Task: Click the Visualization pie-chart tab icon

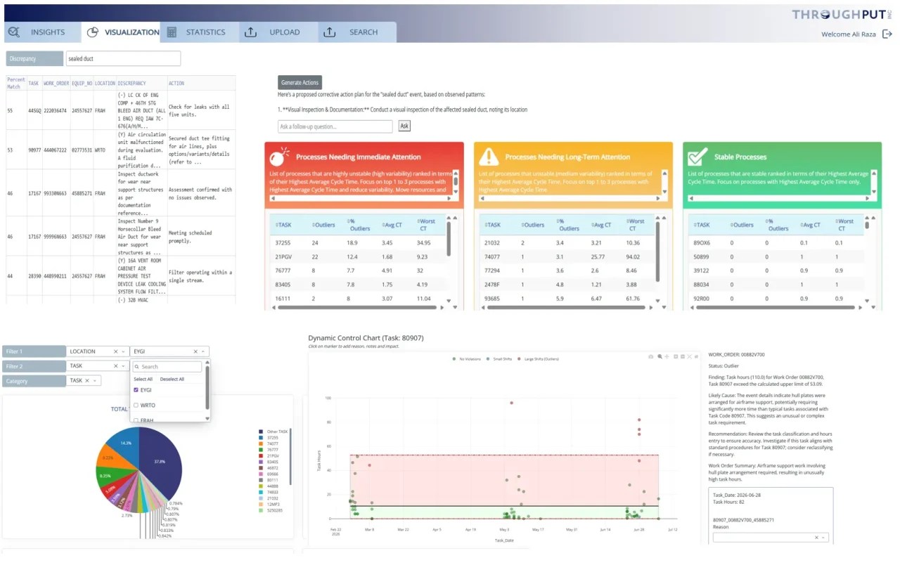Action: coord(92,32)
